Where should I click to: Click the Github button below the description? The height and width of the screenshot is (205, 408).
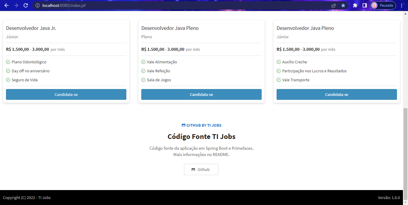coord(201,169)
